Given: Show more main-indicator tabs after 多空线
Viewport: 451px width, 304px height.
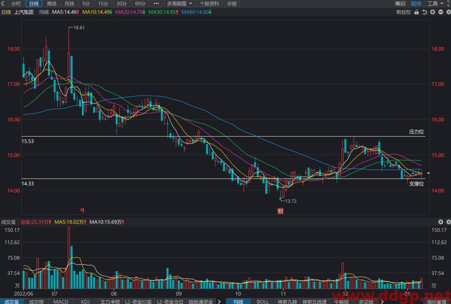Looking at the screenshot, I should coord(382,301).
